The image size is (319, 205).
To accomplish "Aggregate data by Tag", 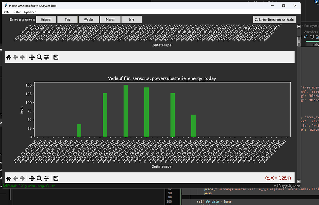I will [68, 19].
